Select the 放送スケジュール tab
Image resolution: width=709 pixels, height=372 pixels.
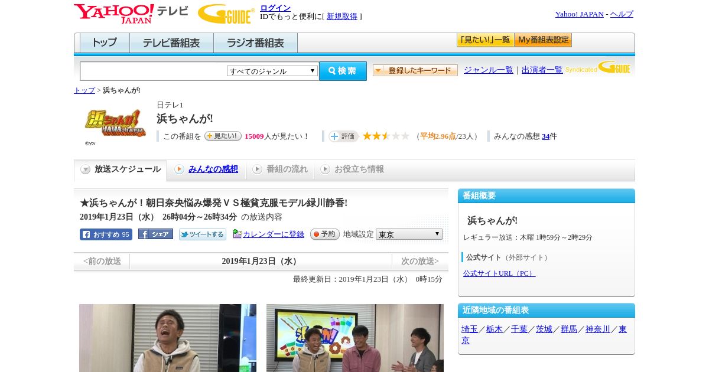coord(121,169)
